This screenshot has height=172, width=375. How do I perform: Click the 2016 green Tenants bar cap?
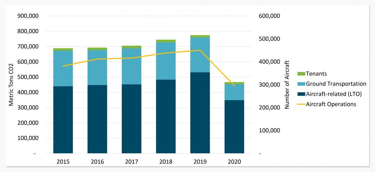pos(97,49)
